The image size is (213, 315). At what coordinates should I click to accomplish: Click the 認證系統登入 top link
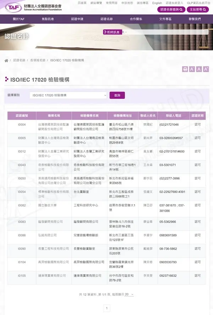[174, 3]
